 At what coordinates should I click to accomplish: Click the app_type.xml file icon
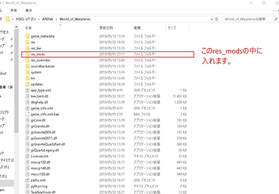click(27, 90)
